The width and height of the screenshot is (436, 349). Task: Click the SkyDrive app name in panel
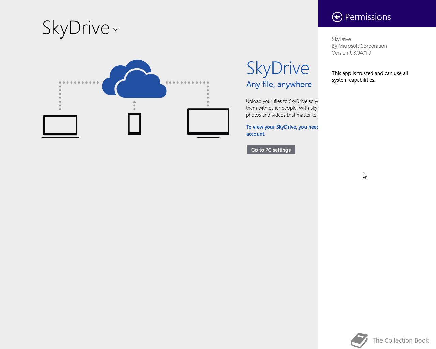point(341,39)
